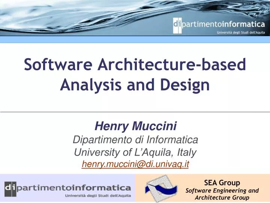
Task: Click the 'SEA Group' heading
Action: 222,183
